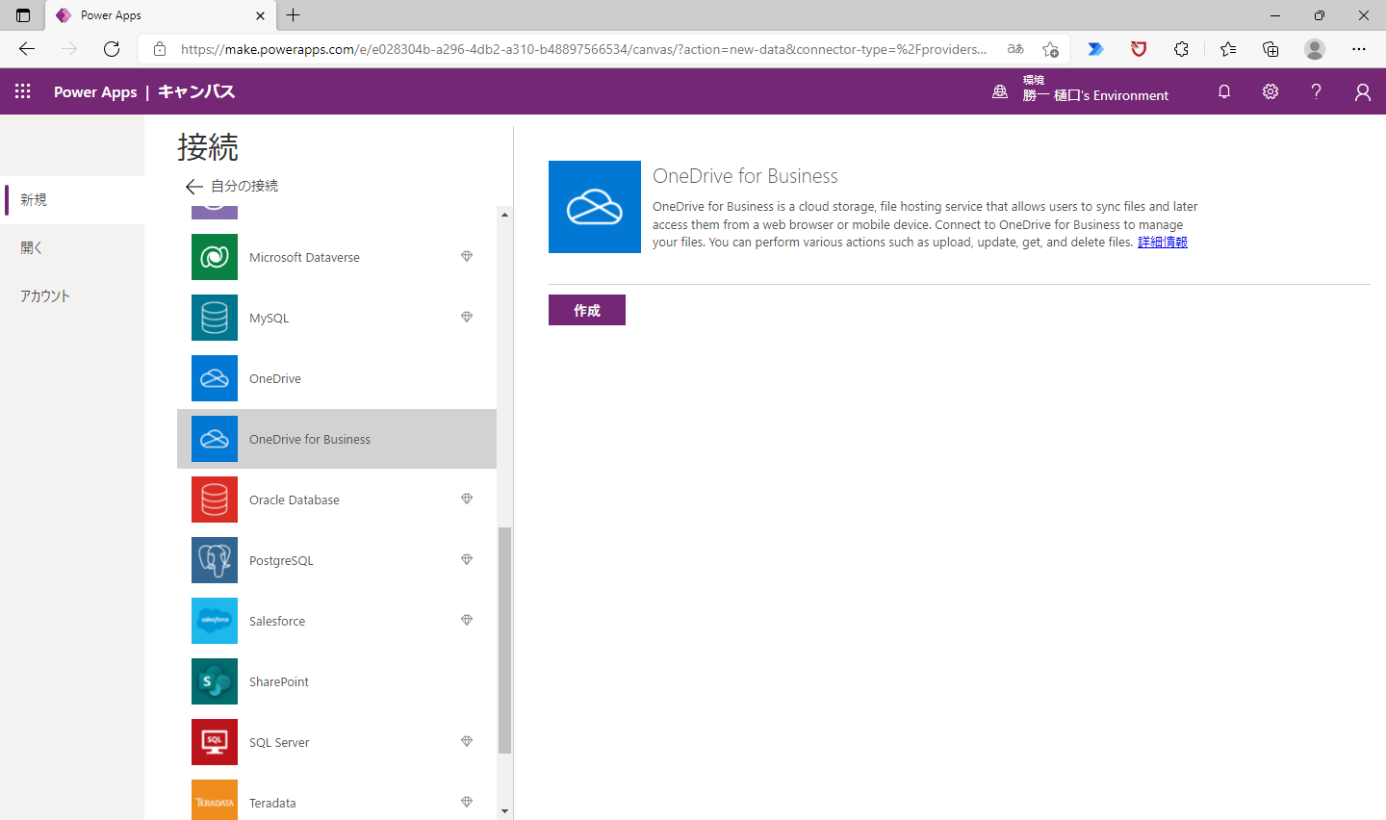Click the blue Power Automate extension icon

[1095, 49]
